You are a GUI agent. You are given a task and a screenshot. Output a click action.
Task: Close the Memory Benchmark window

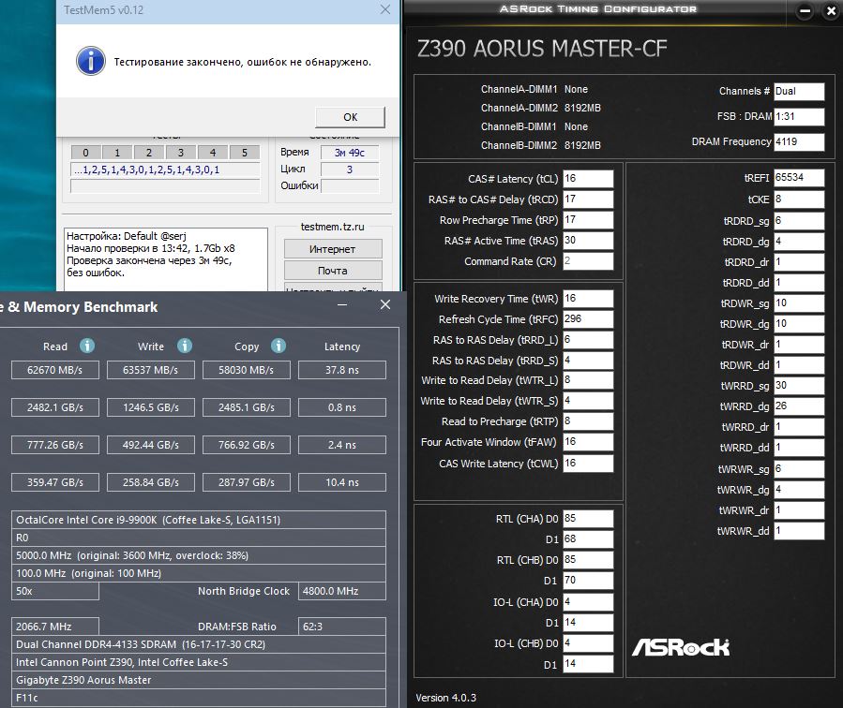coord(385,304)
